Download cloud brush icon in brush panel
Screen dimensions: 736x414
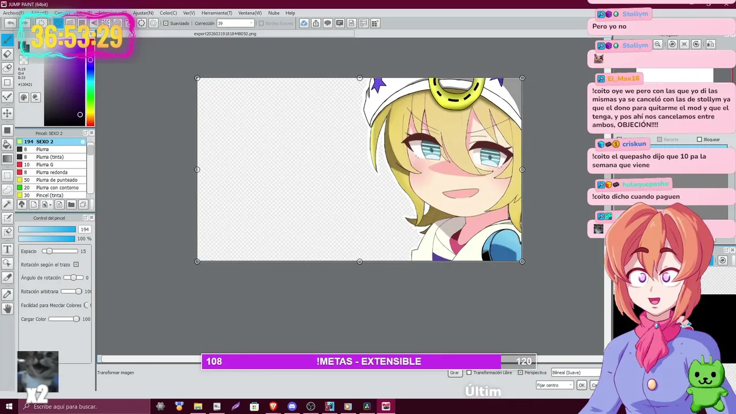coord(21,205)
